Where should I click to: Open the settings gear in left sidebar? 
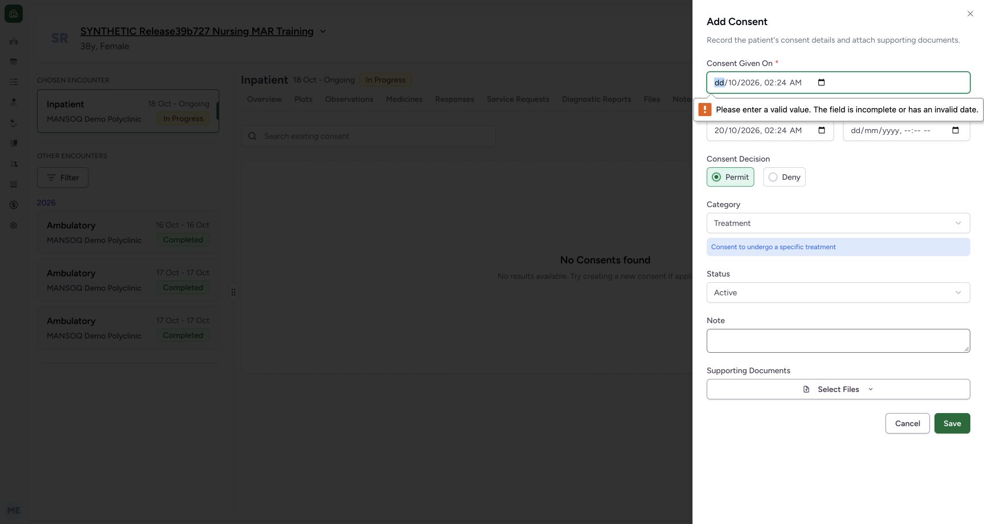pyautogui.click(x=14, y=225)
